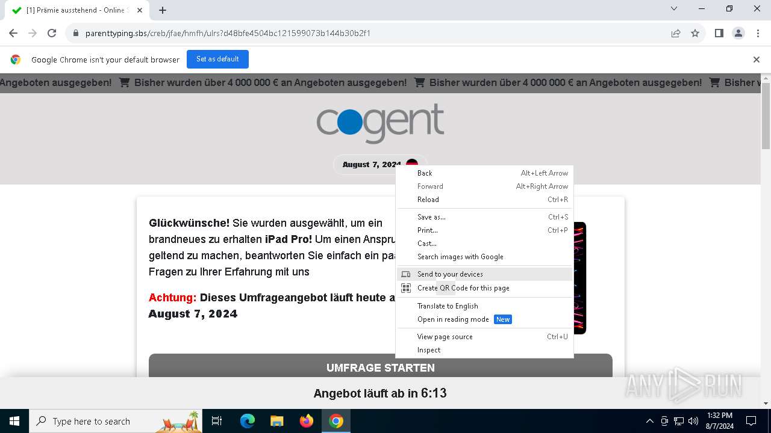The height and width of the screenshot is (433, 771).
Task: Click Chrome icon on taskbar
Action: pyautogui.click(x=336, y=421)
